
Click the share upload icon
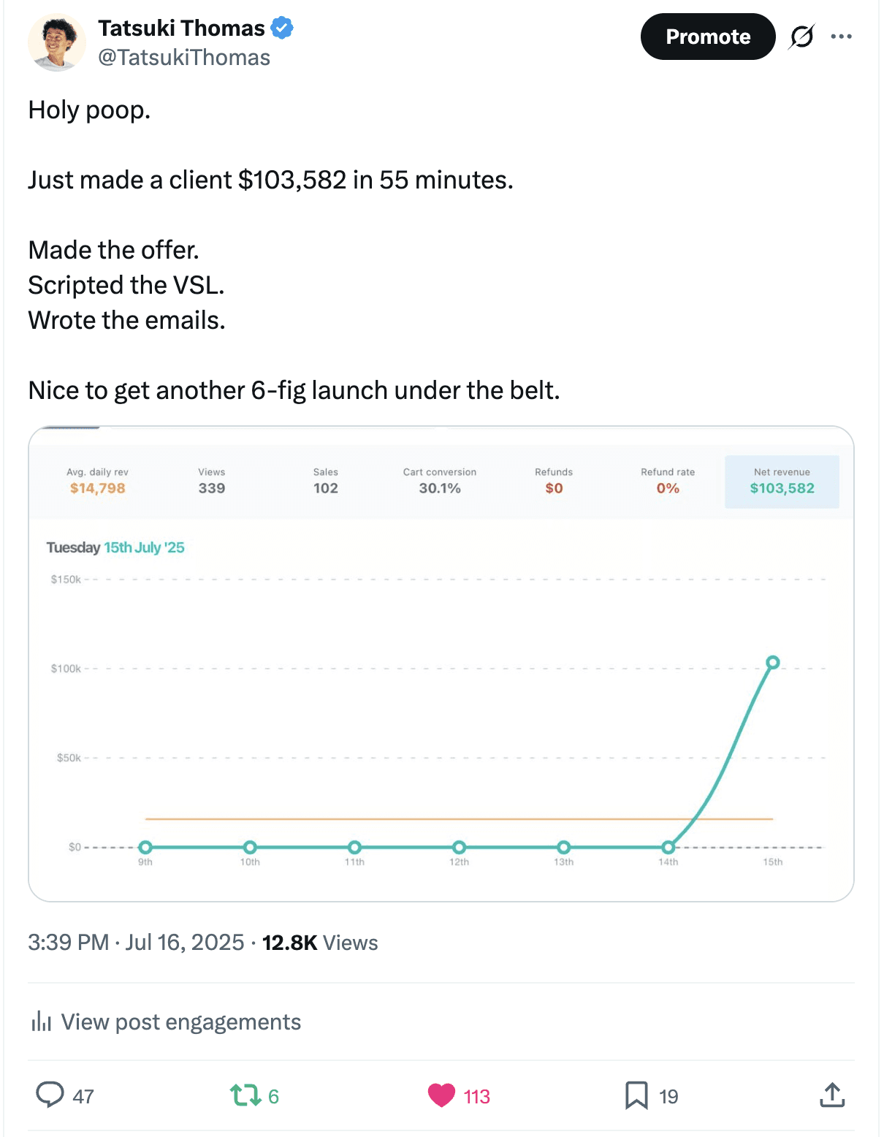[x=832, y=1095]
